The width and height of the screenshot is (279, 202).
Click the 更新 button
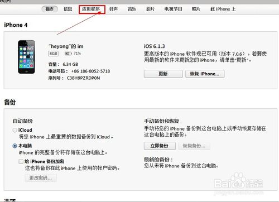pyautogui.click(x=163, y=74)
